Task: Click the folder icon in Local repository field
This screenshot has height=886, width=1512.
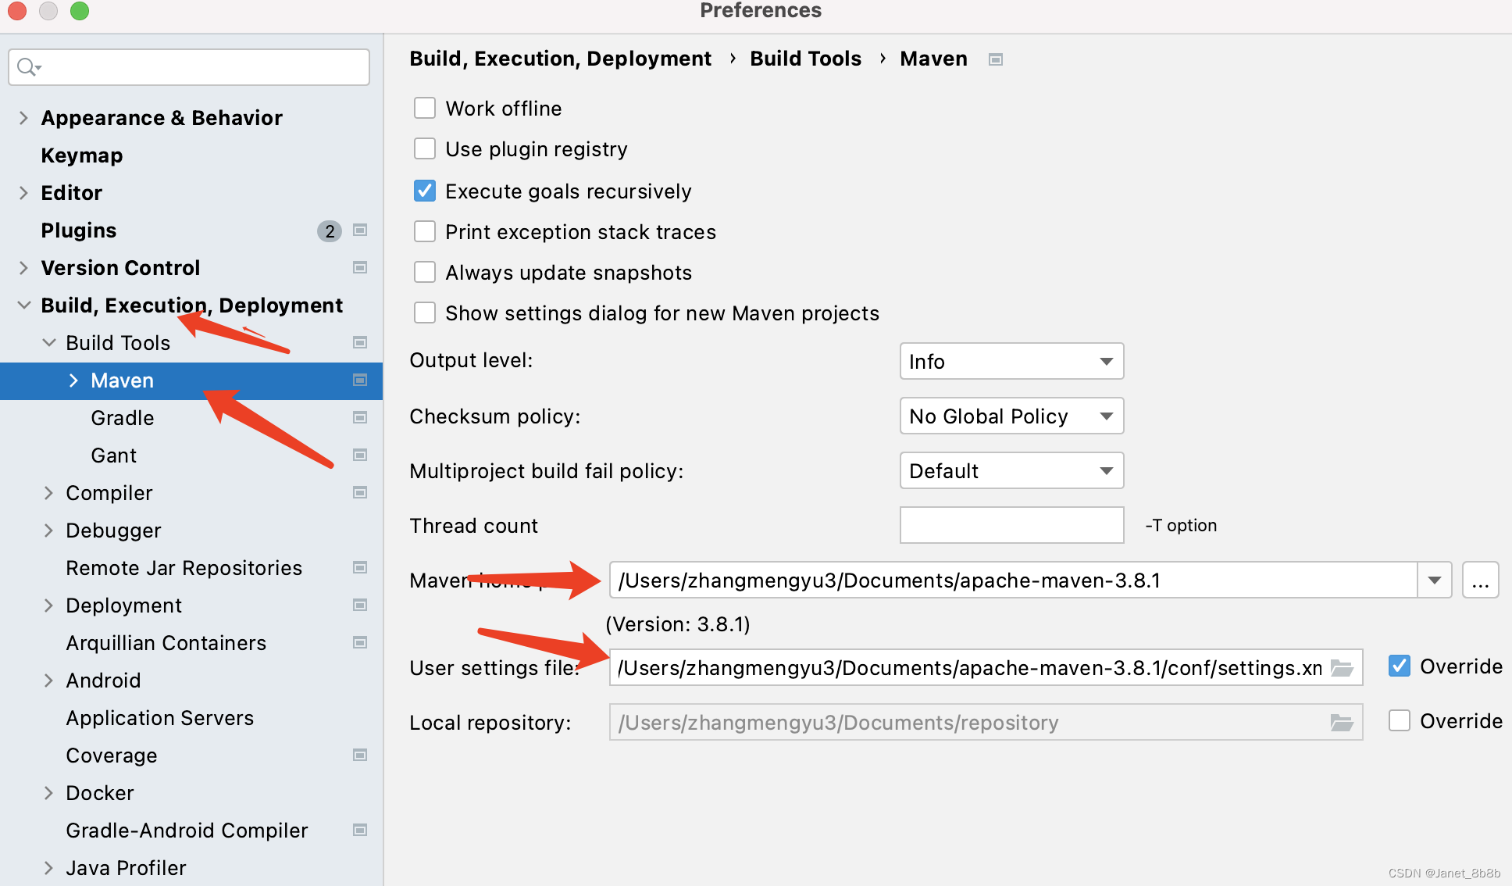Action: coord(1342,723)
